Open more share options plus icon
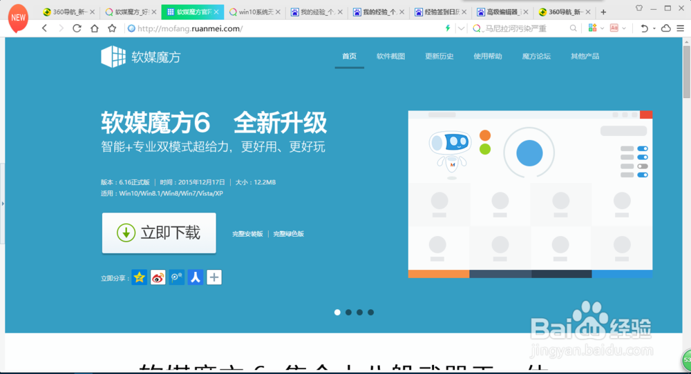 tap(214, 277)
